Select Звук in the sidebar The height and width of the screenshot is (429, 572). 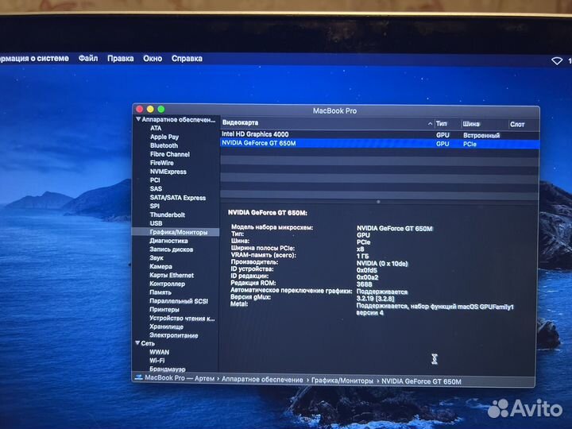point(157,257)
